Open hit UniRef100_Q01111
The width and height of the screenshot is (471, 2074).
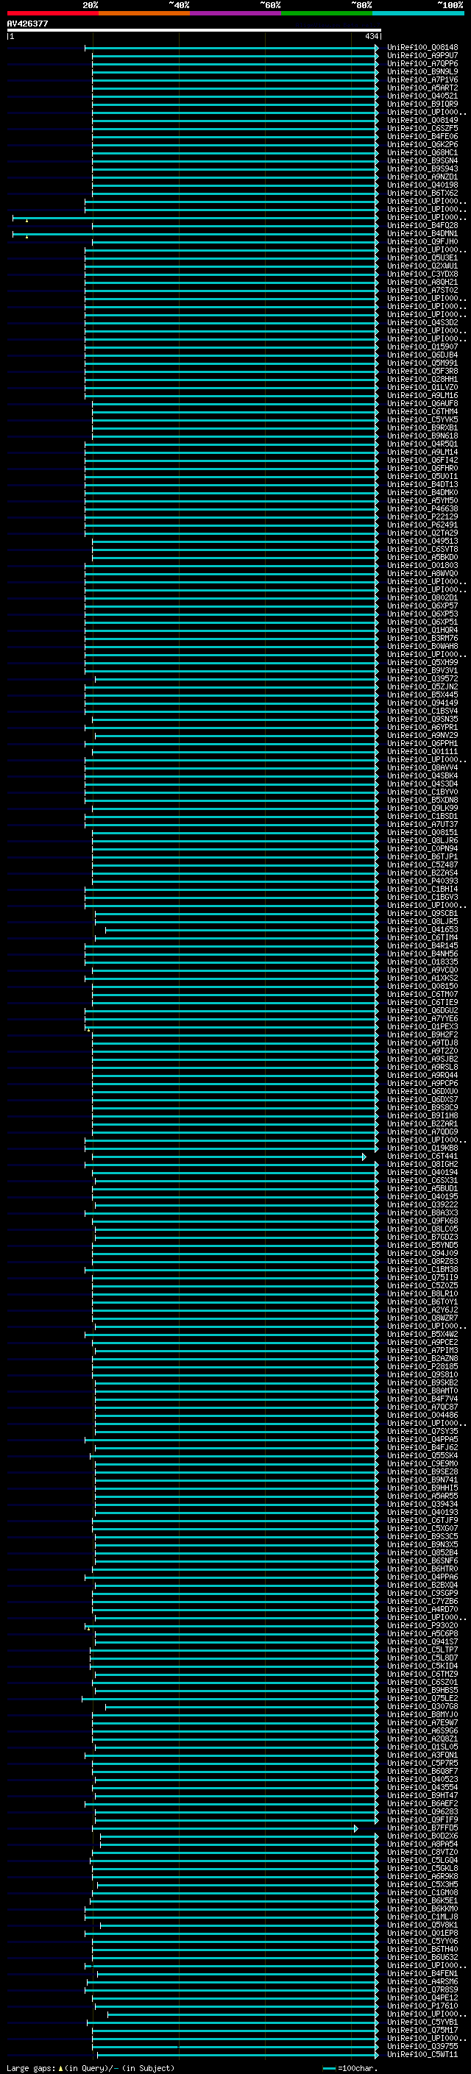click(x=422, y=751)
